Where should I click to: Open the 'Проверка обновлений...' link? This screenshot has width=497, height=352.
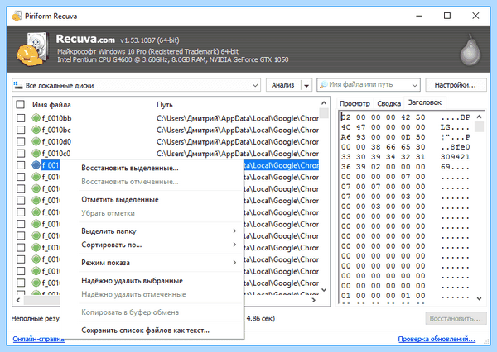[437, 339]
